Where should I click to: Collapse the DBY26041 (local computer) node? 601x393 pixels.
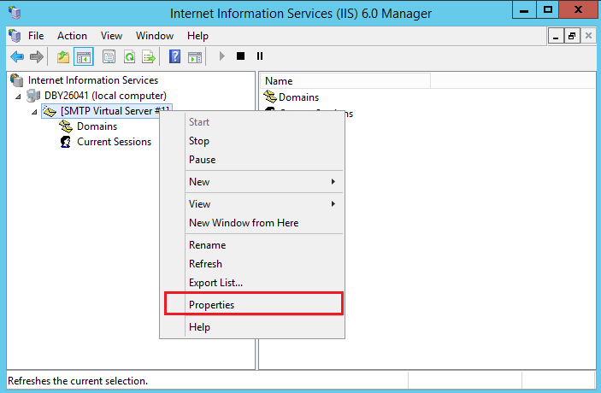(x=18, y=97)
